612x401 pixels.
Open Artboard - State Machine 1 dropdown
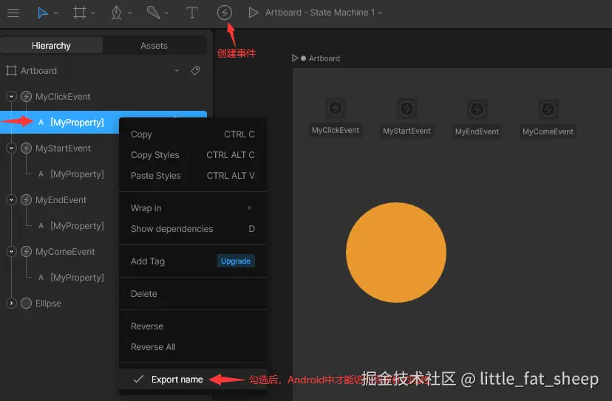point(324,13)
